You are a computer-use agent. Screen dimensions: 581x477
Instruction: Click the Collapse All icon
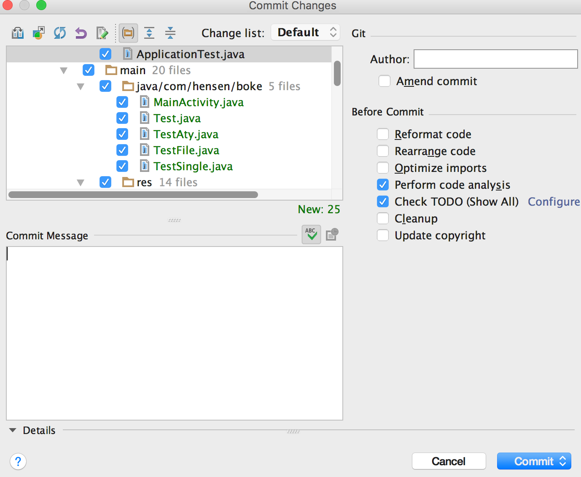pos(170,33)
